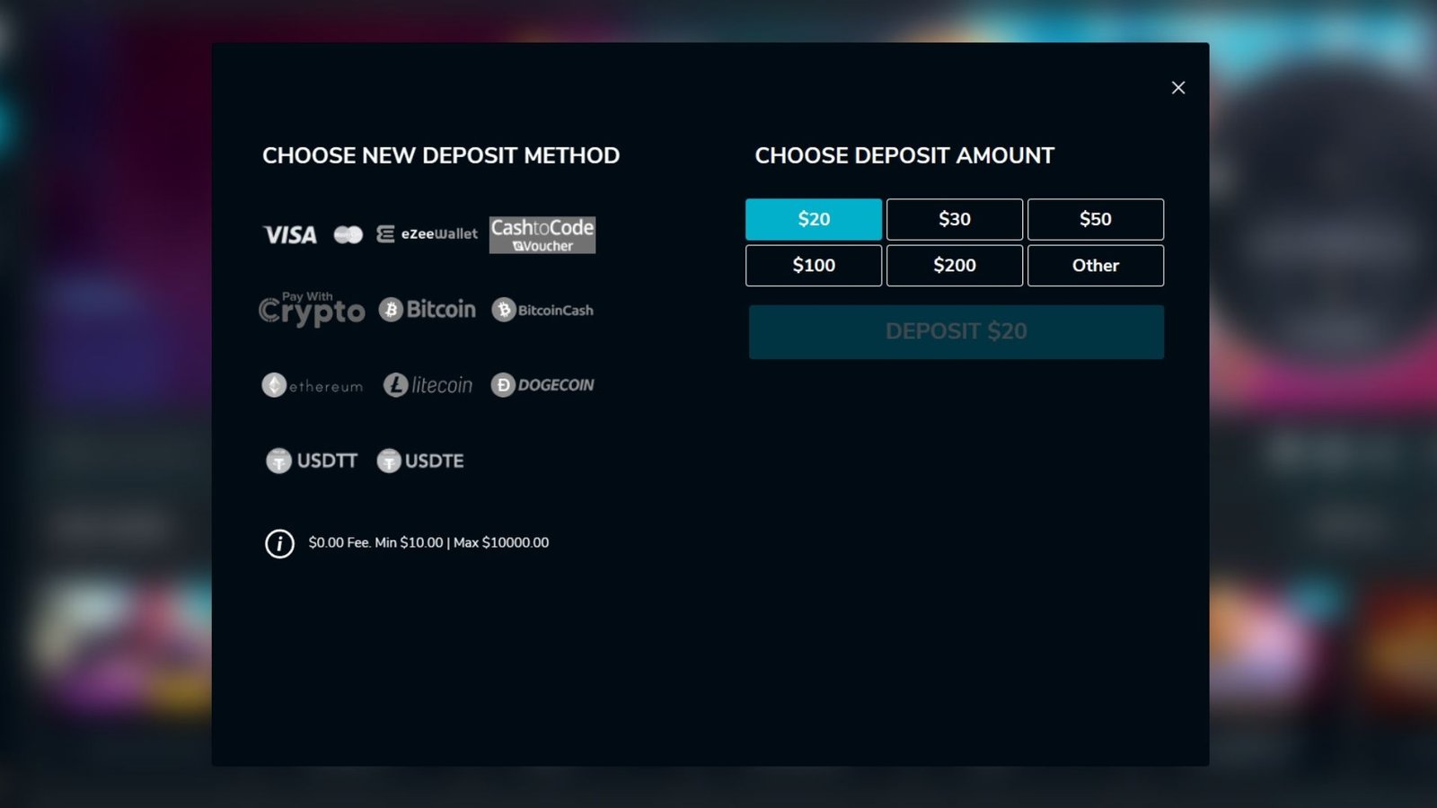Choose the Pay With Crypto option
The width and height of the screenshot is (1437, 808).
[x=312, y=310]
